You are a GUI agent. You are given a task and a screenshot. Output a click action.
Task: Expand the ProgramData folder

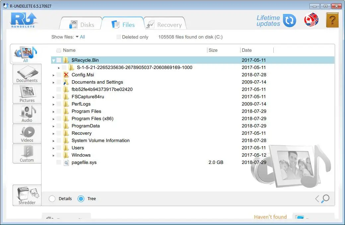(x=53, y=126)
